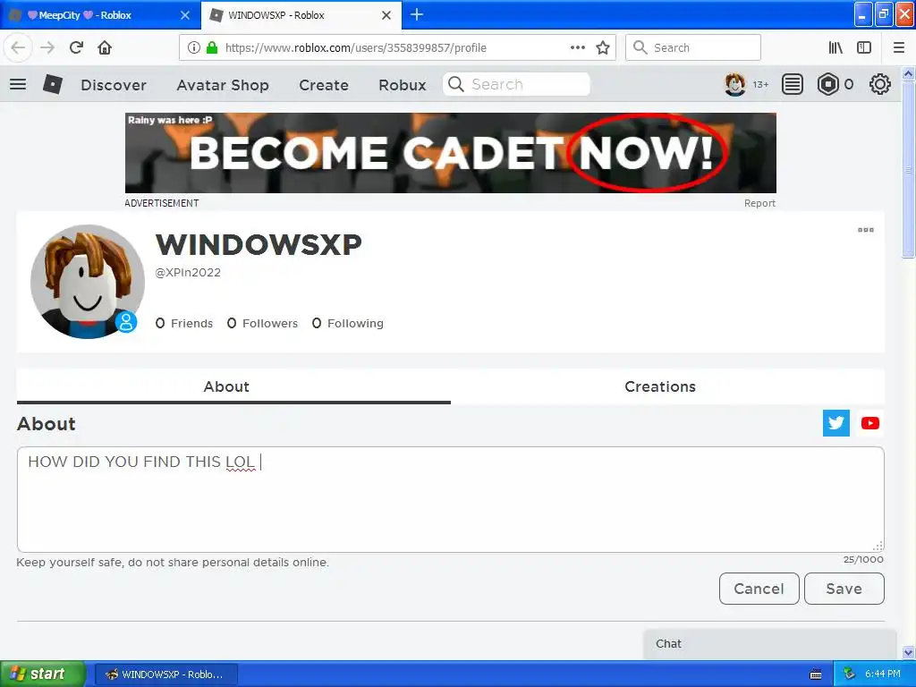916x687 pixels.
Task: Toggle the browser sidebar icon
Action: (864, 47)
